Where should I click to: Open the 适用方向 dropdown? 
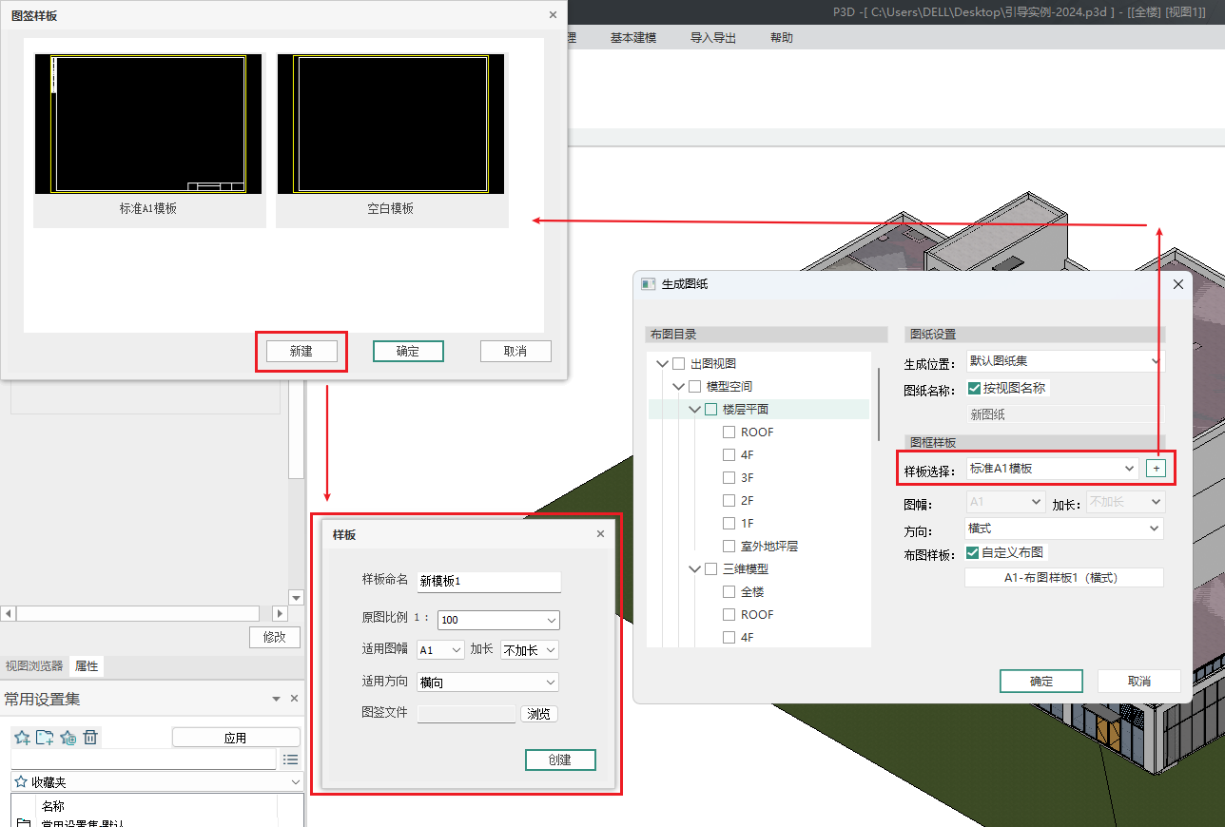pyautogui.click(x=488, y=682)
